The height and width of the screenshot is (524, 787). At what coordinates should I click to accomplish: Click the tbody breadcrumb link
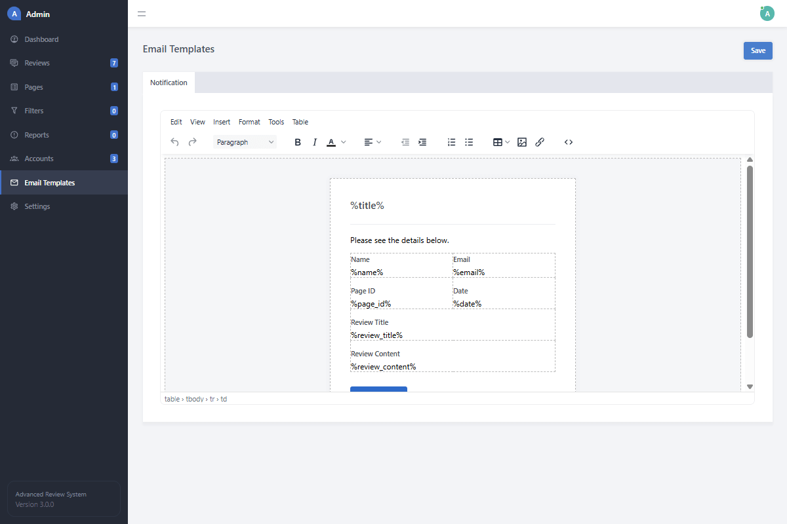pos(195,399)
